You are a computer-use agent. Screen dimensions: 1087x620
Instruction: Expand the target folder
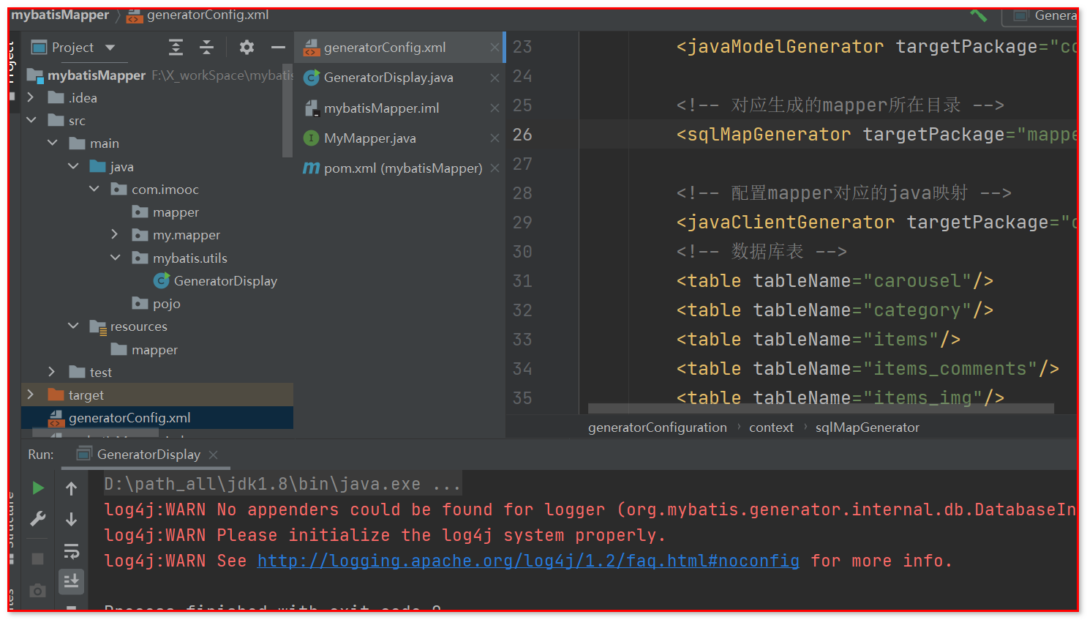31,395
